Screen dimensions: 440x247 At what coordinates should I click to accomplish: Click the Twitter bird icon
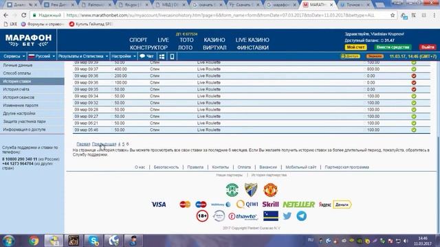(287, 216)
